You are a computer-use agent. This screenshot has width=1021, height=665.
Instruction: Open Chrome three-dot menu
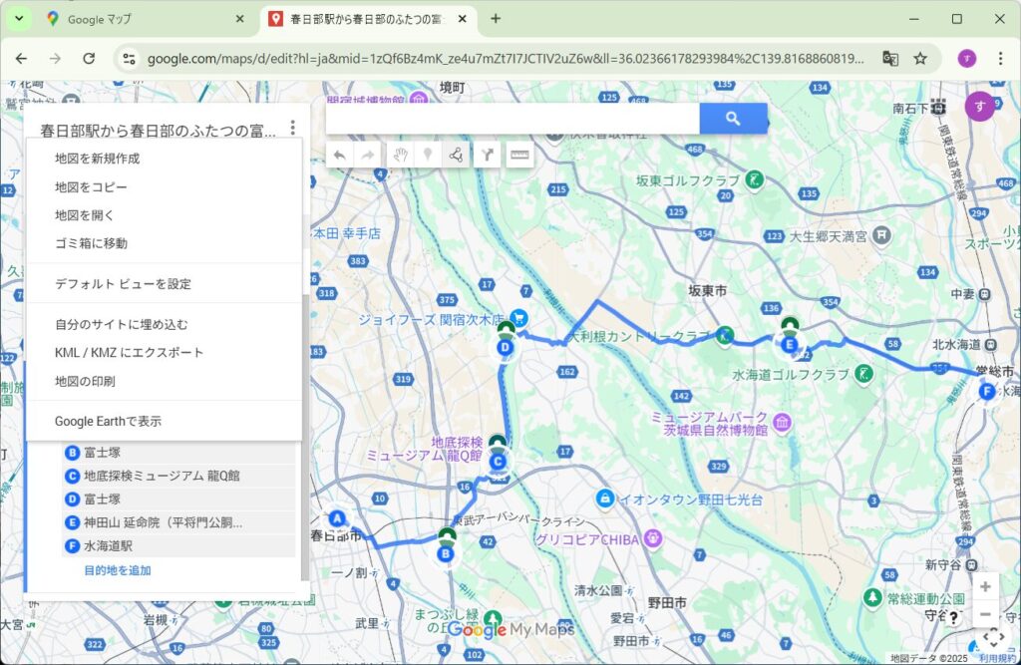pos(1000,59)
